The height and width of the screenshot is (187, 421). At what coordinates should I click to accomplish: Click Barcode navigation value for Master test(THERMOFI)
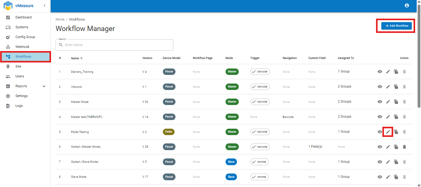288,117
